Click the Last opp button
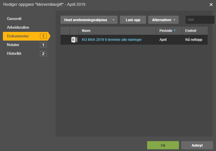Viewport: 216px width, 151px height. [133, 20]
